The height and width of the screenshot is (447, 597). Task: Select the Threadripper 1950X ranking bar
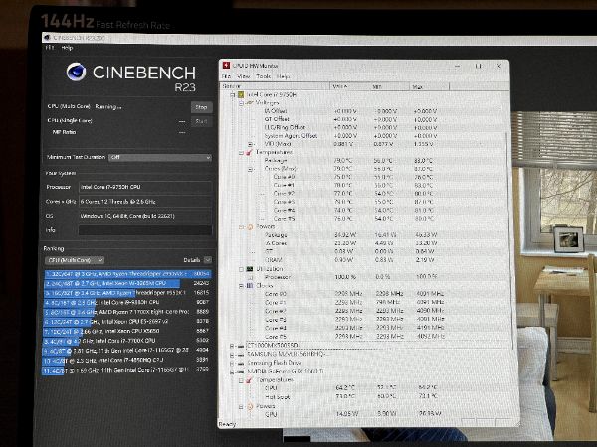(x=127, y=293)
